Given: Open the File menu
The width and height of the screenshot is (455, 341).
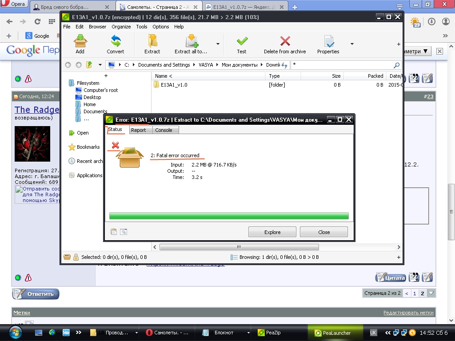Looking at the screenshot, I should pyautogui.click(x=67, y=27).
